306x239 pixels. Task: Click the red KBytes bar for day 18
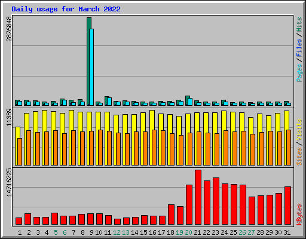tap(171, 215)
